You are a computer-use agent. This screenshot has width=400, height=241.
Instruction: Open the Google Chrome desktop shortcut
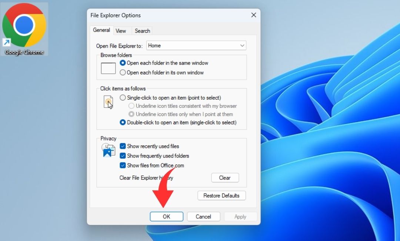point(24,29)
